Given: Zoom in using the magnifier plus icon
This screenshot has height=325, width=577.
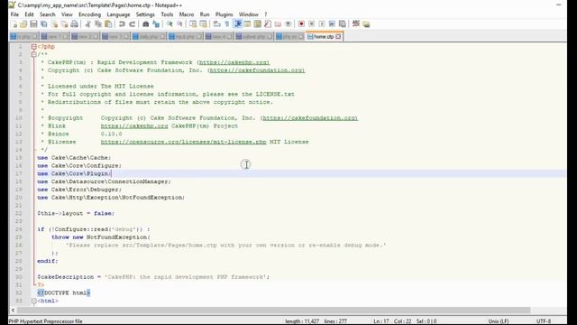Looking at the screenshot, I should tap(169, 24).
